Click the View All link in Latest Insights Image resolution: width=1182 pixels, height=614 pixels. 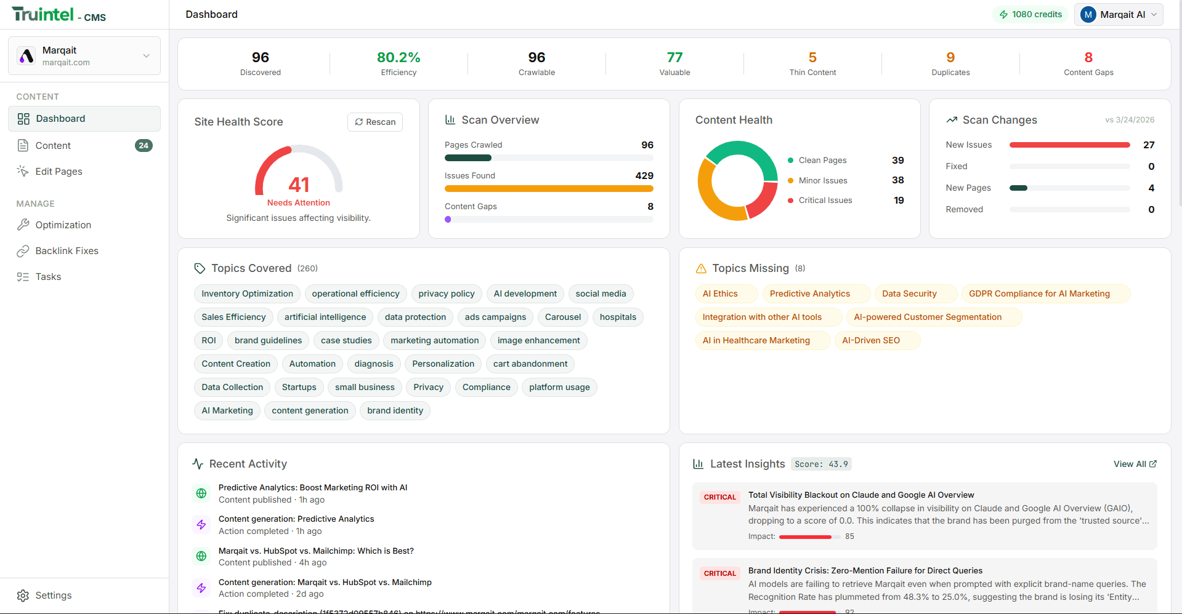(1130, 463)
